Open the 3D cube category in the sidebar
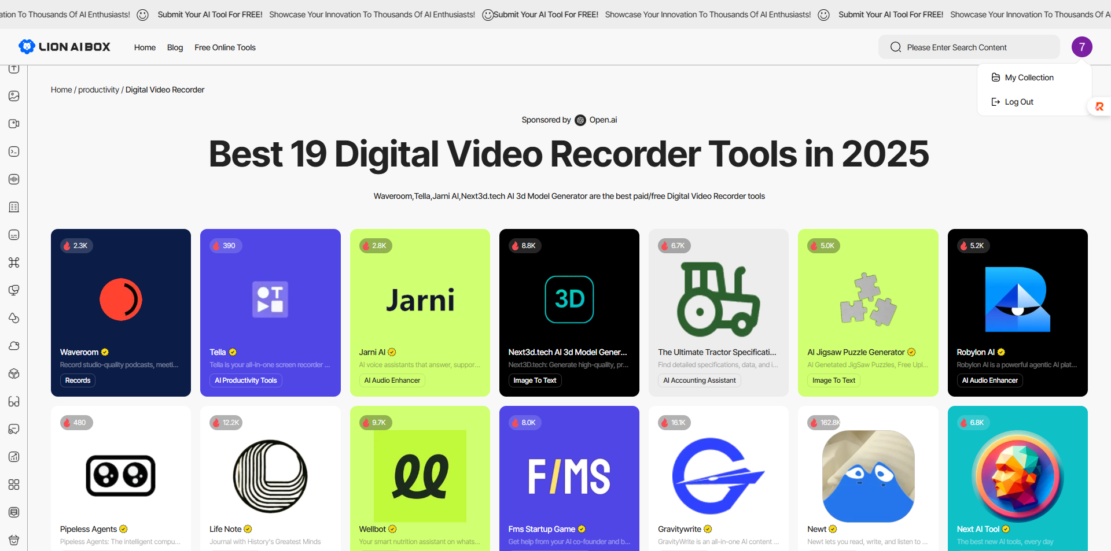The width and height of the screenshot is (1111, 551). pyautogui.click(x=14, y=374)
